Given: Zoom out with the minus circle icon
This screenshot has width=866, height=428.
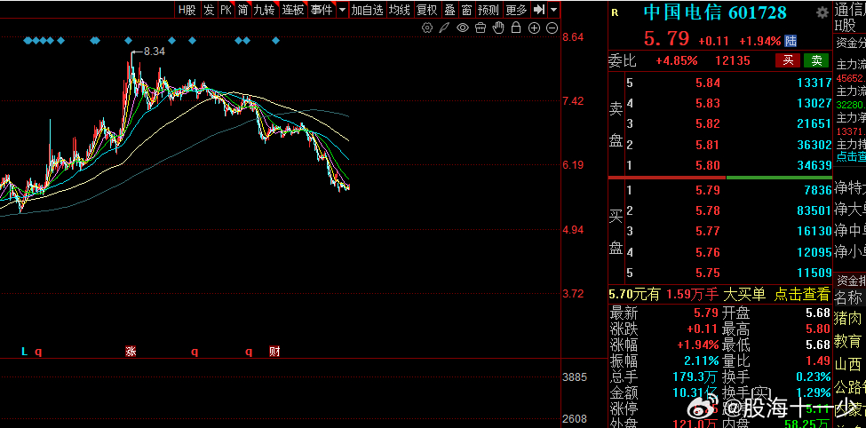Looking at the screenshot, I should [x=552, y=28].
